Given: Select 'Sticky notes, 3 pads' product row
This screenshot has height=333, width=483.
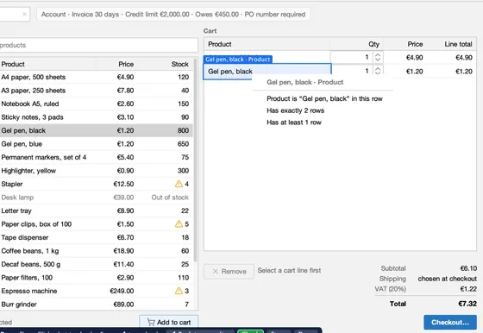Looking at the screenshot, I should [97, 117].
